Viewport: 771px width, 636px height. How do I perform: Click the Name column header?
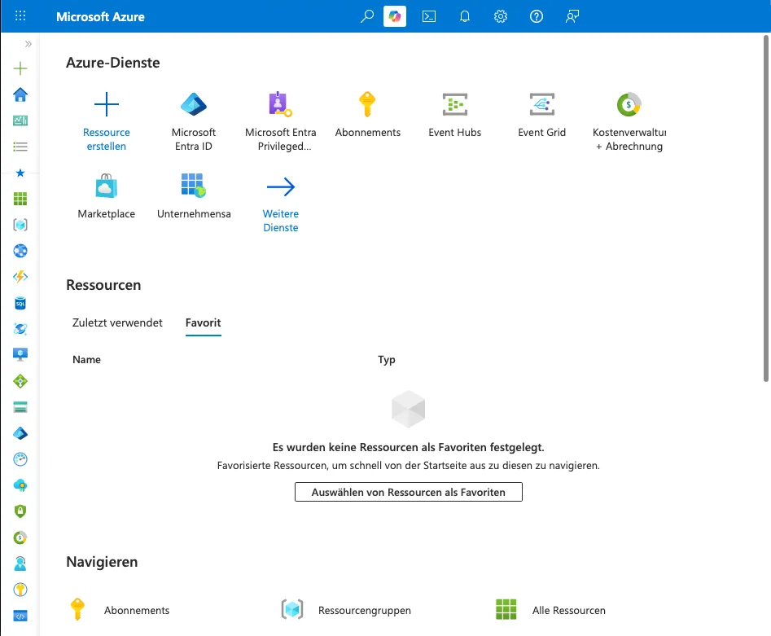[x=86, y=360]
